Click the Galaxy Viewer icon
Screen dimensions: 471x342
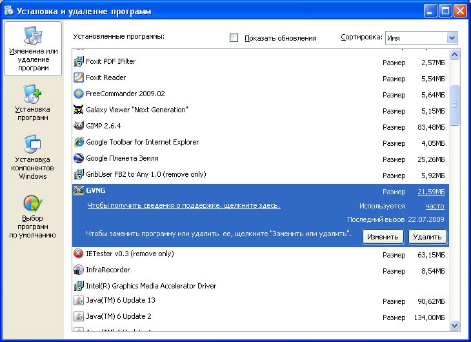point(79,110)
